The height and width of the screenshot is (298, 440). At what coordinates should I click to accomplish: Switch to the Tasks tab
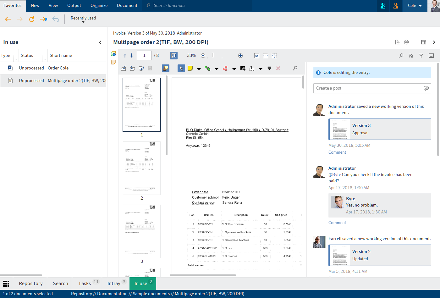tap(85, 284)
